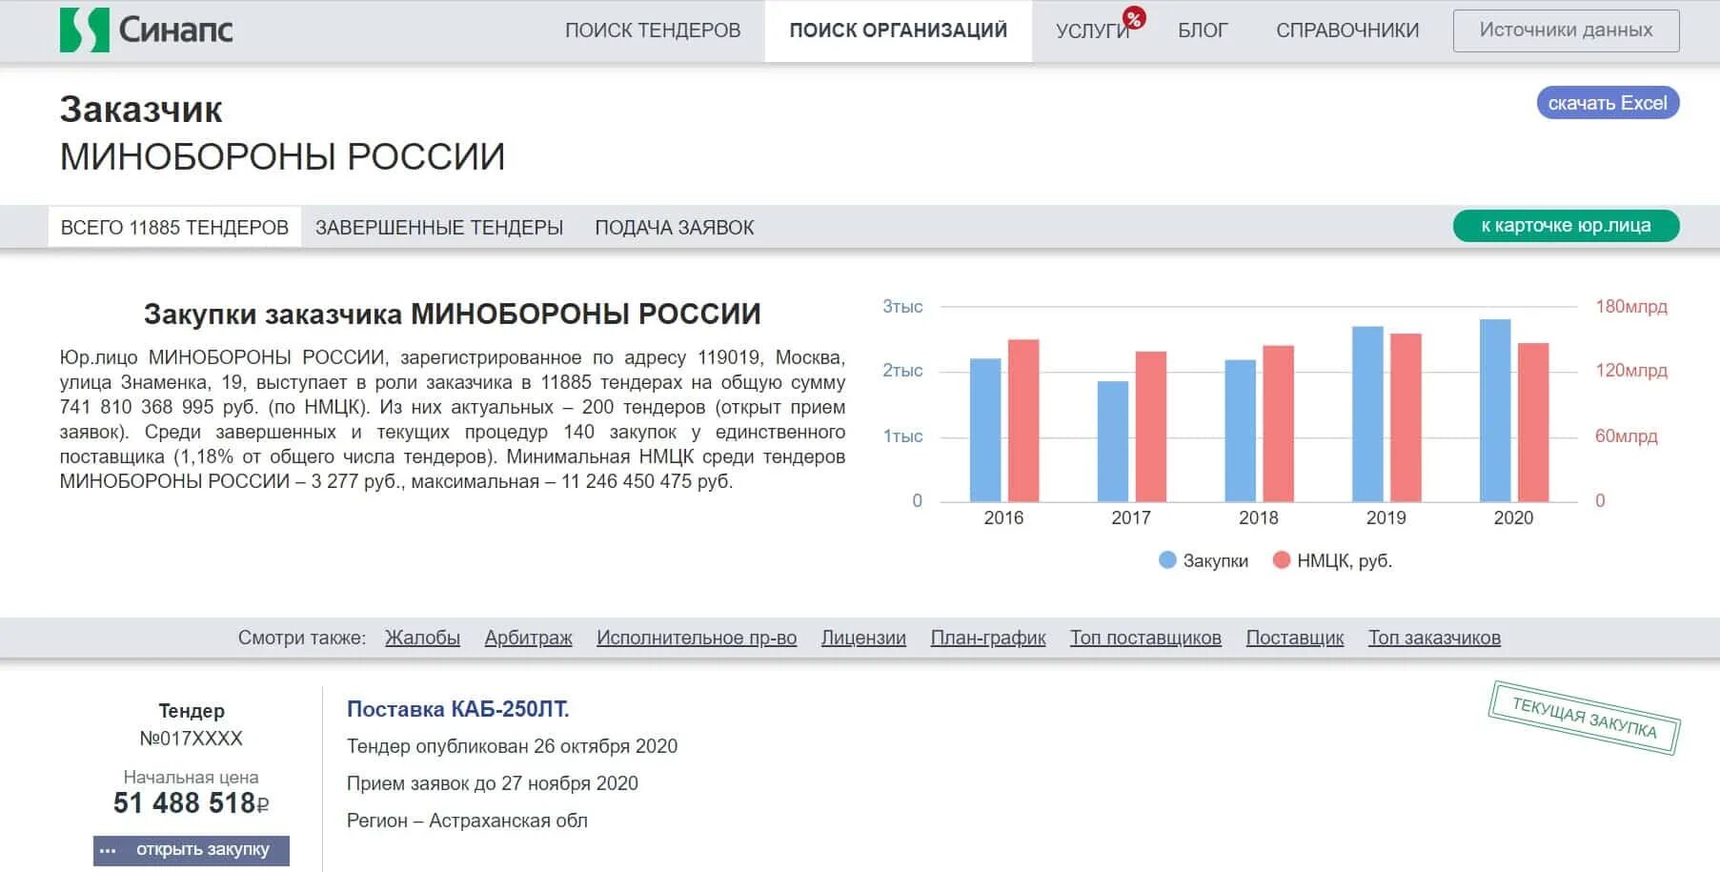Click the blue 2017 Закупки bar
This screenshot has width=1720, height=872.
coord(1113,441)
